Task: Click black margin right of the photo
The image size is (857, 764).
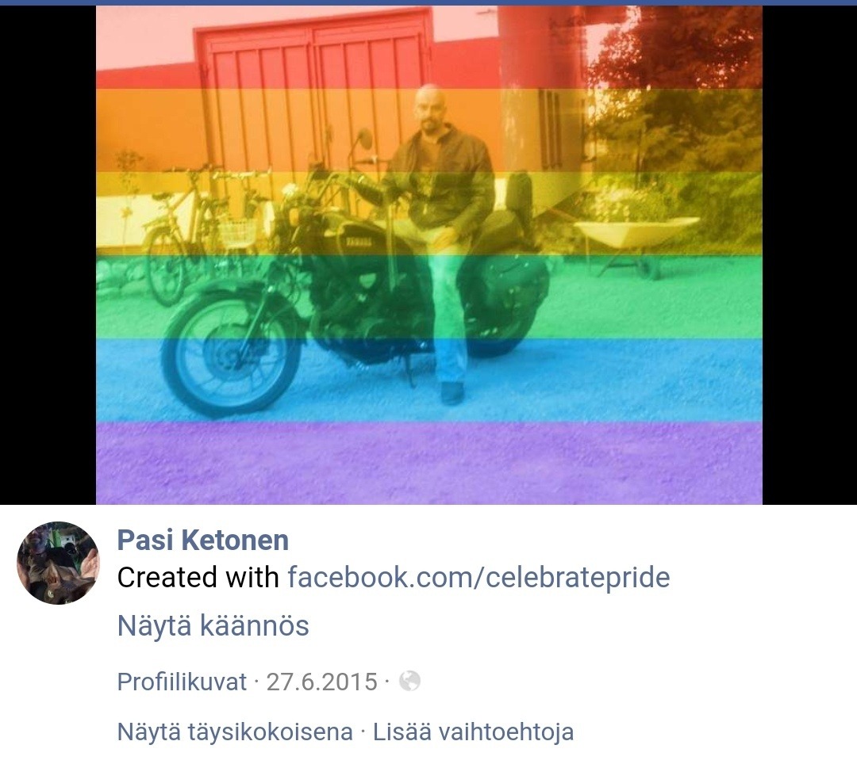Action: 809,255
